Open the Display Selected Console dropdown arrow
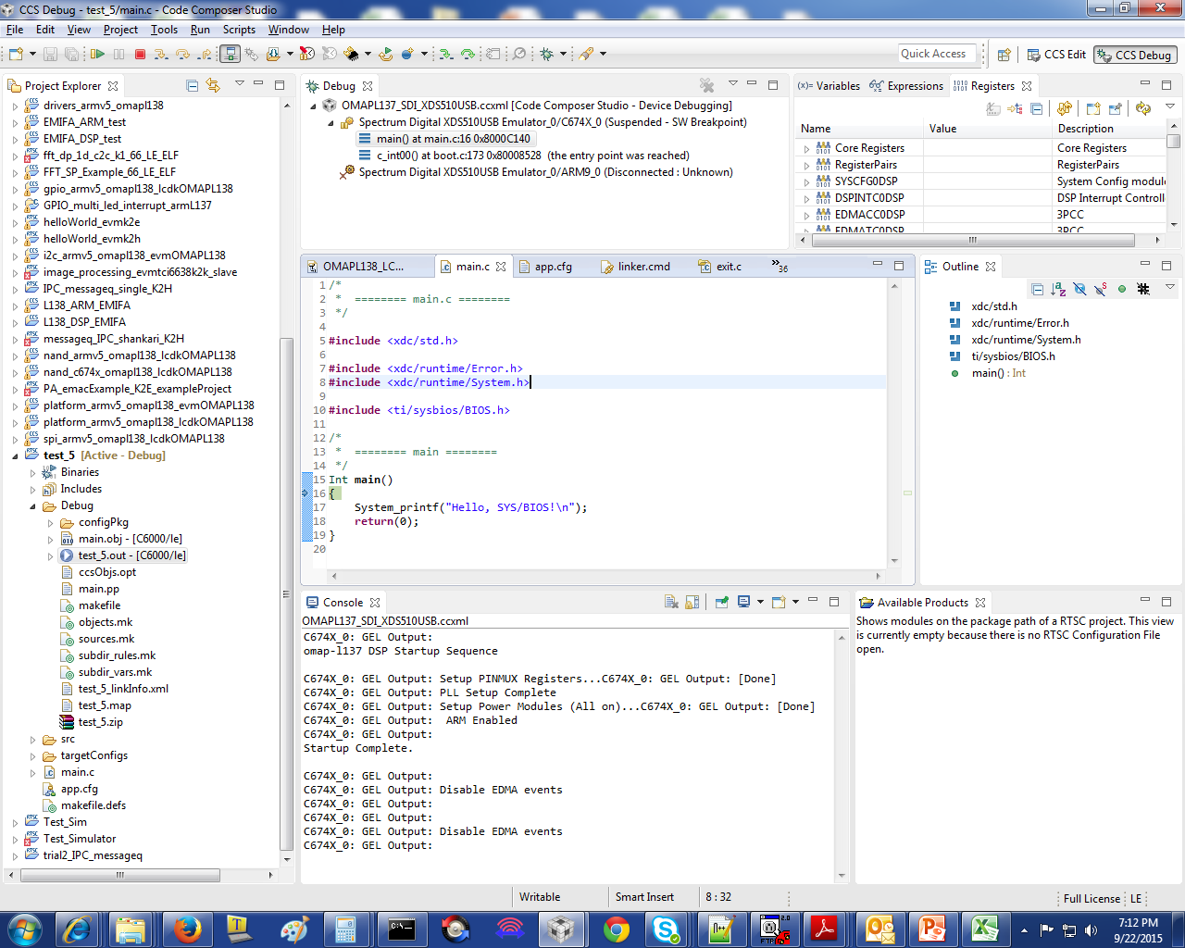Image resolution: width=1185 pixels, height=948 pixels. pyautogui.click(x=760, y=602)
